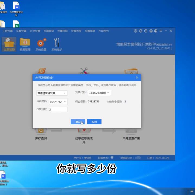195x195 pixels.
Task: Open the green S spreadsheet file on desktop
Action: tap(16, 24)
